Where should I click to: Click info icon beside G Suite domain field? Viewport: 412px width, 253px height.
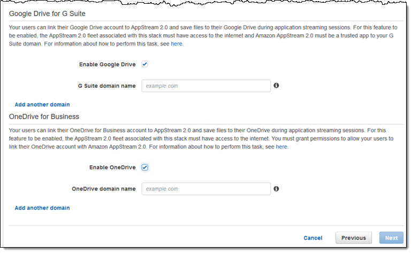(277, 86)
